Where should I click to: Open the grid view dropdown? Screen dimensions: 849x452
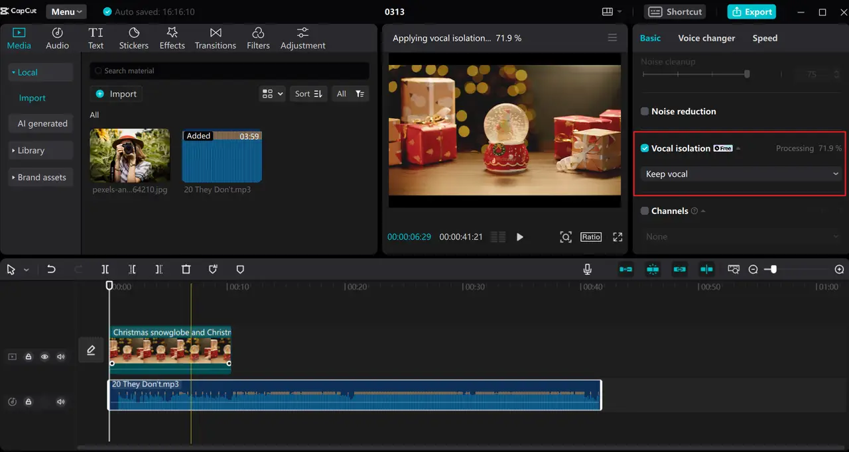click(272, 93)
